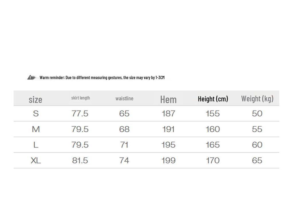Screen dimensions: 293x220
Task: Select the 'Height (cm)' column header
Action: 213,99
